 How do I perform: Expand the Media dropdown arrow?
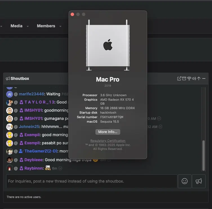click(x=28, y=26)
